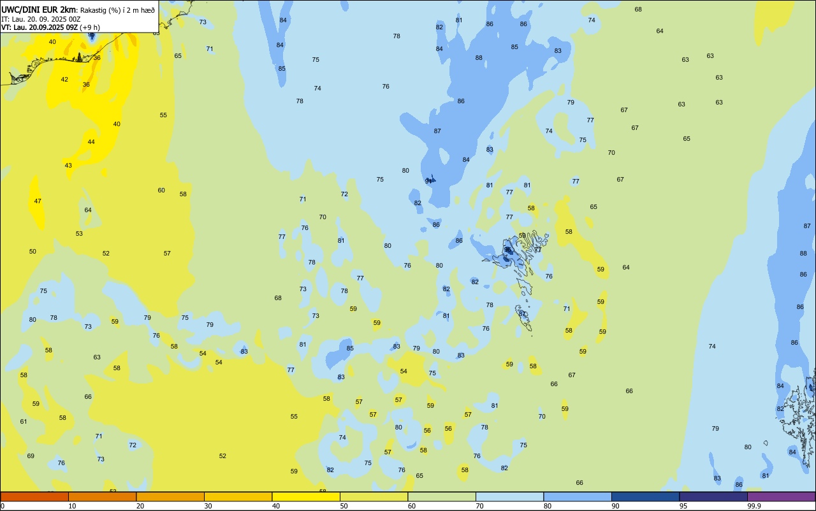Click the humidity value 47 in the yellow area
The width and height of the screenshot is (816, 511).
pyautogui.click(x=38, y=201)
